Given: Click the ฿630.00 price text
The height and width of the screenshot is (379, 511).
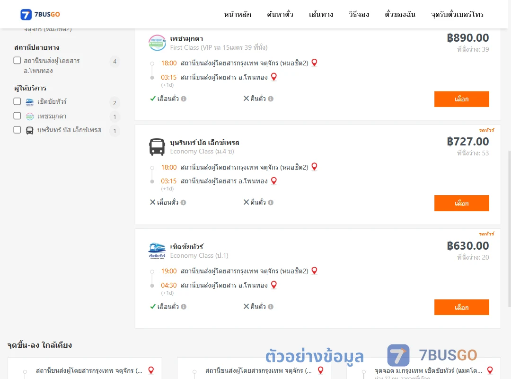Looking at the screenshot, I should (467, 246).
